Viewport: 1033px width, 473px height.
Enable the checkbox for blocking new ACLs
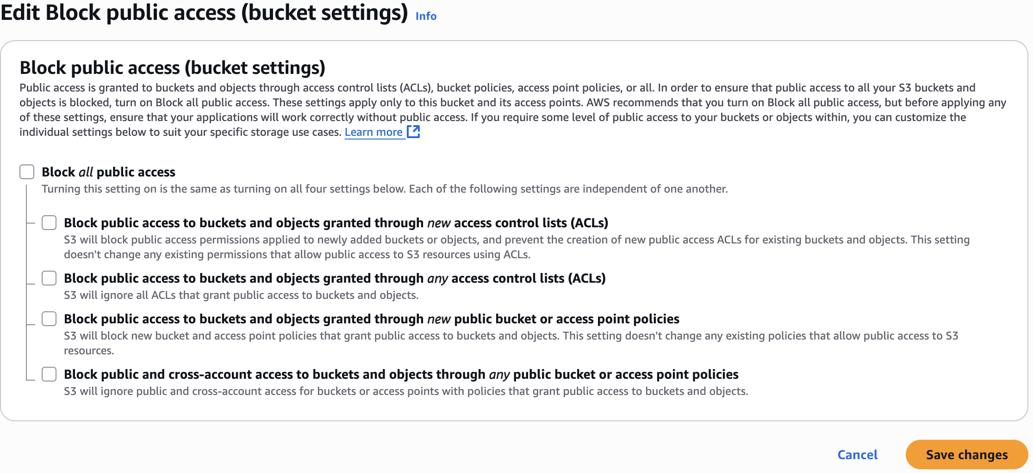pos(49,223)
